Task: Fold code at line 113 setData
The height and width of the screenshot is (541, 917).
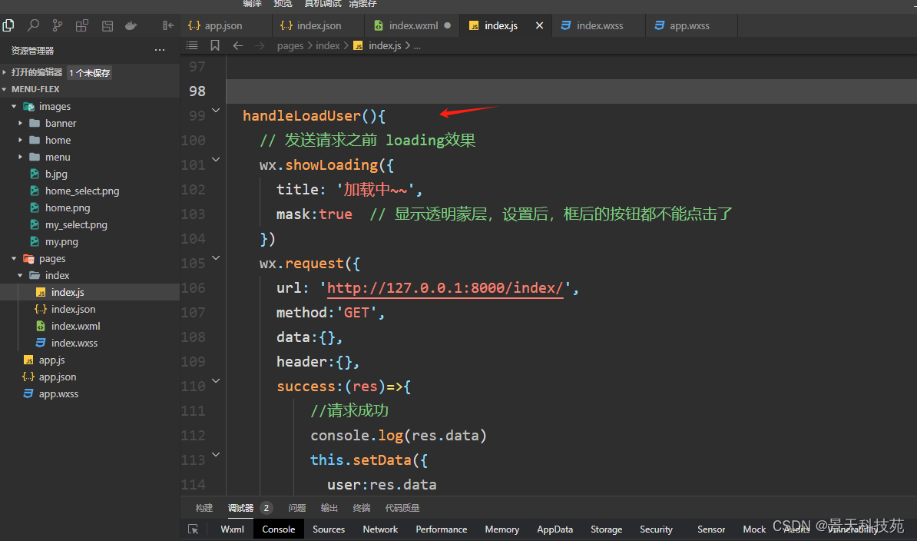Action: tap(216, 454)
